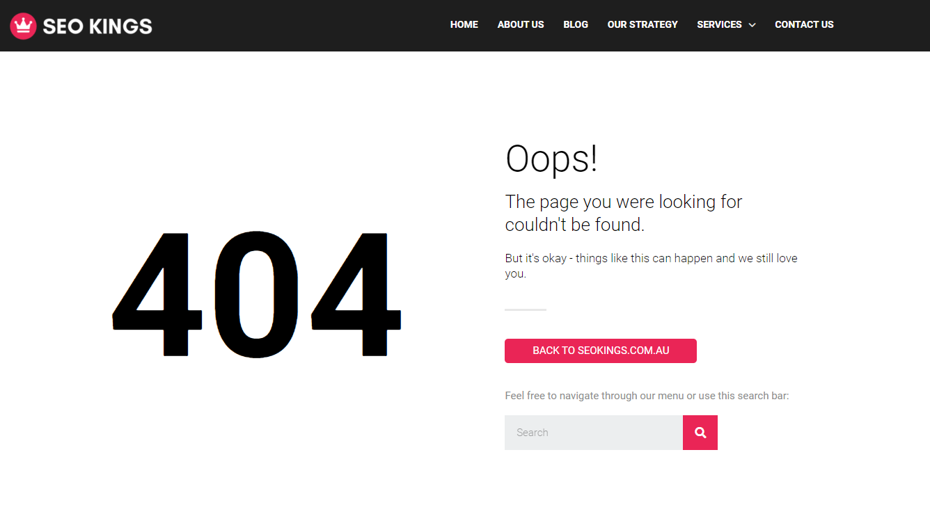This screenshot has height=530, width=930.
Task: Click the magnifying glass search button
Action: tap(700, 433)
